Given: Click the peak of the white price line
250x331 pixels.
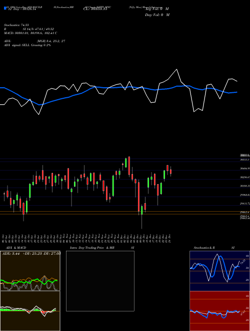Looking at the screenshot, I should coord(176,69).
